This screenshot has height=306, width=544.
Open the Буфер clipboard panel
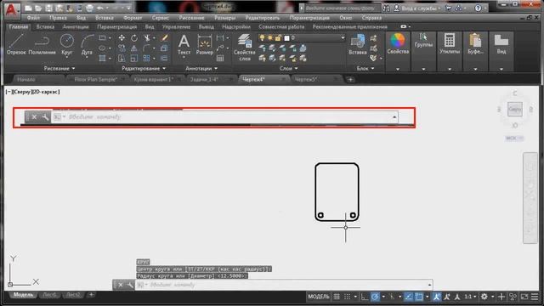(x=475, y=43)
